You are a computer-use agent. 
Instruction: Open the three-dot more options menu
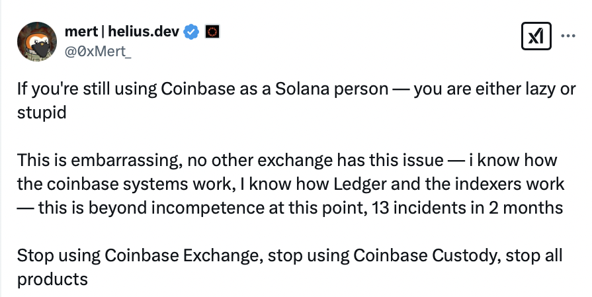coord(568,37)
